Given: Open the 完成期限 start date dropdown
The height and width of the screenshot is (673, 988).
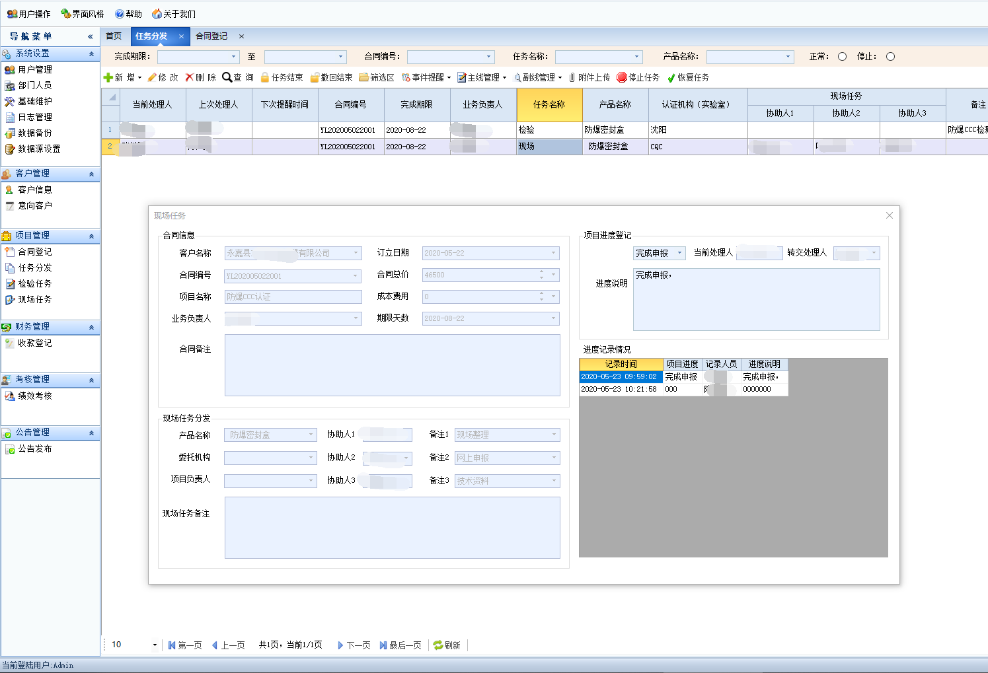Looking at the screenshot, I should click(233, 57).
